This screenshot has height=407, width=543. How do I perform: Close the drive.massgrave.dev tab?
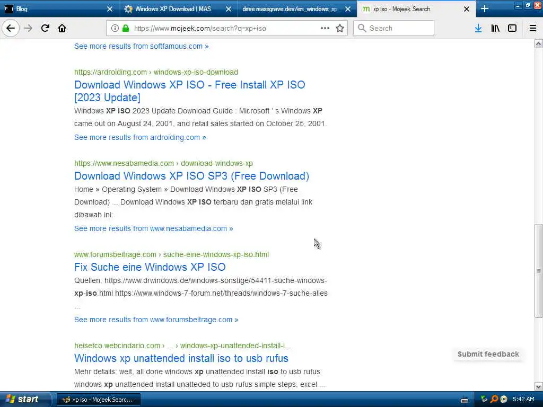point(348,9)
